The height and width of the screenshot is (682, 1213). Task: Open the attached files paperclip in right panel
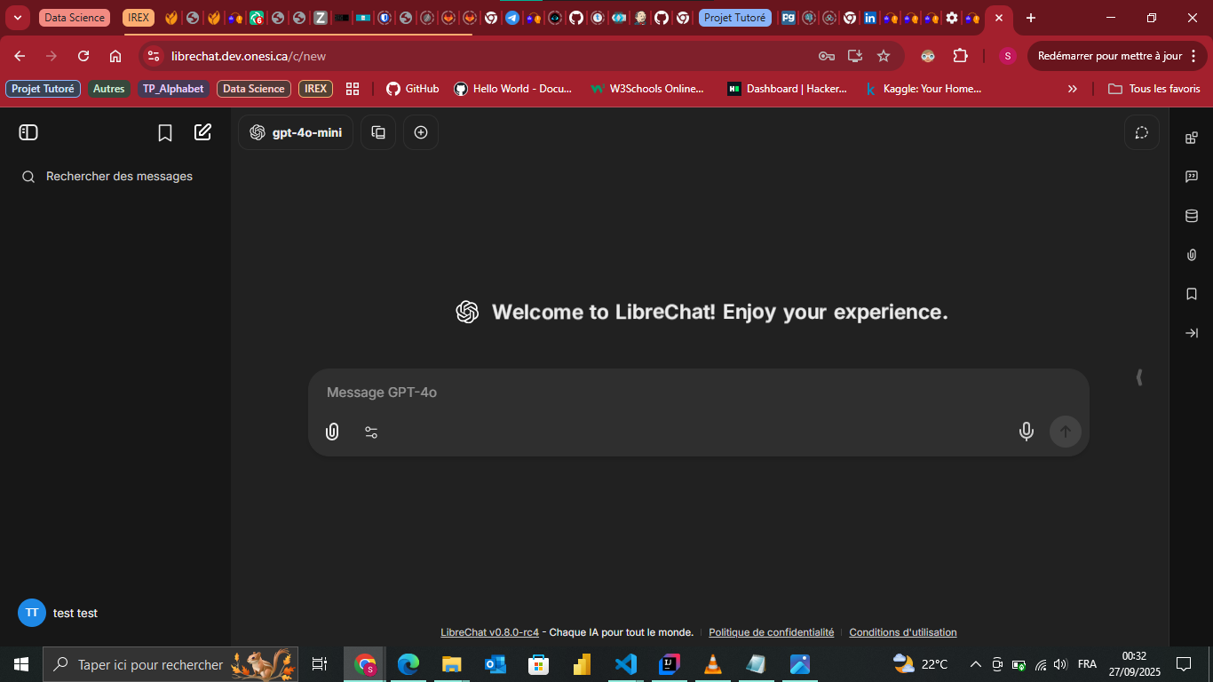1192,255
